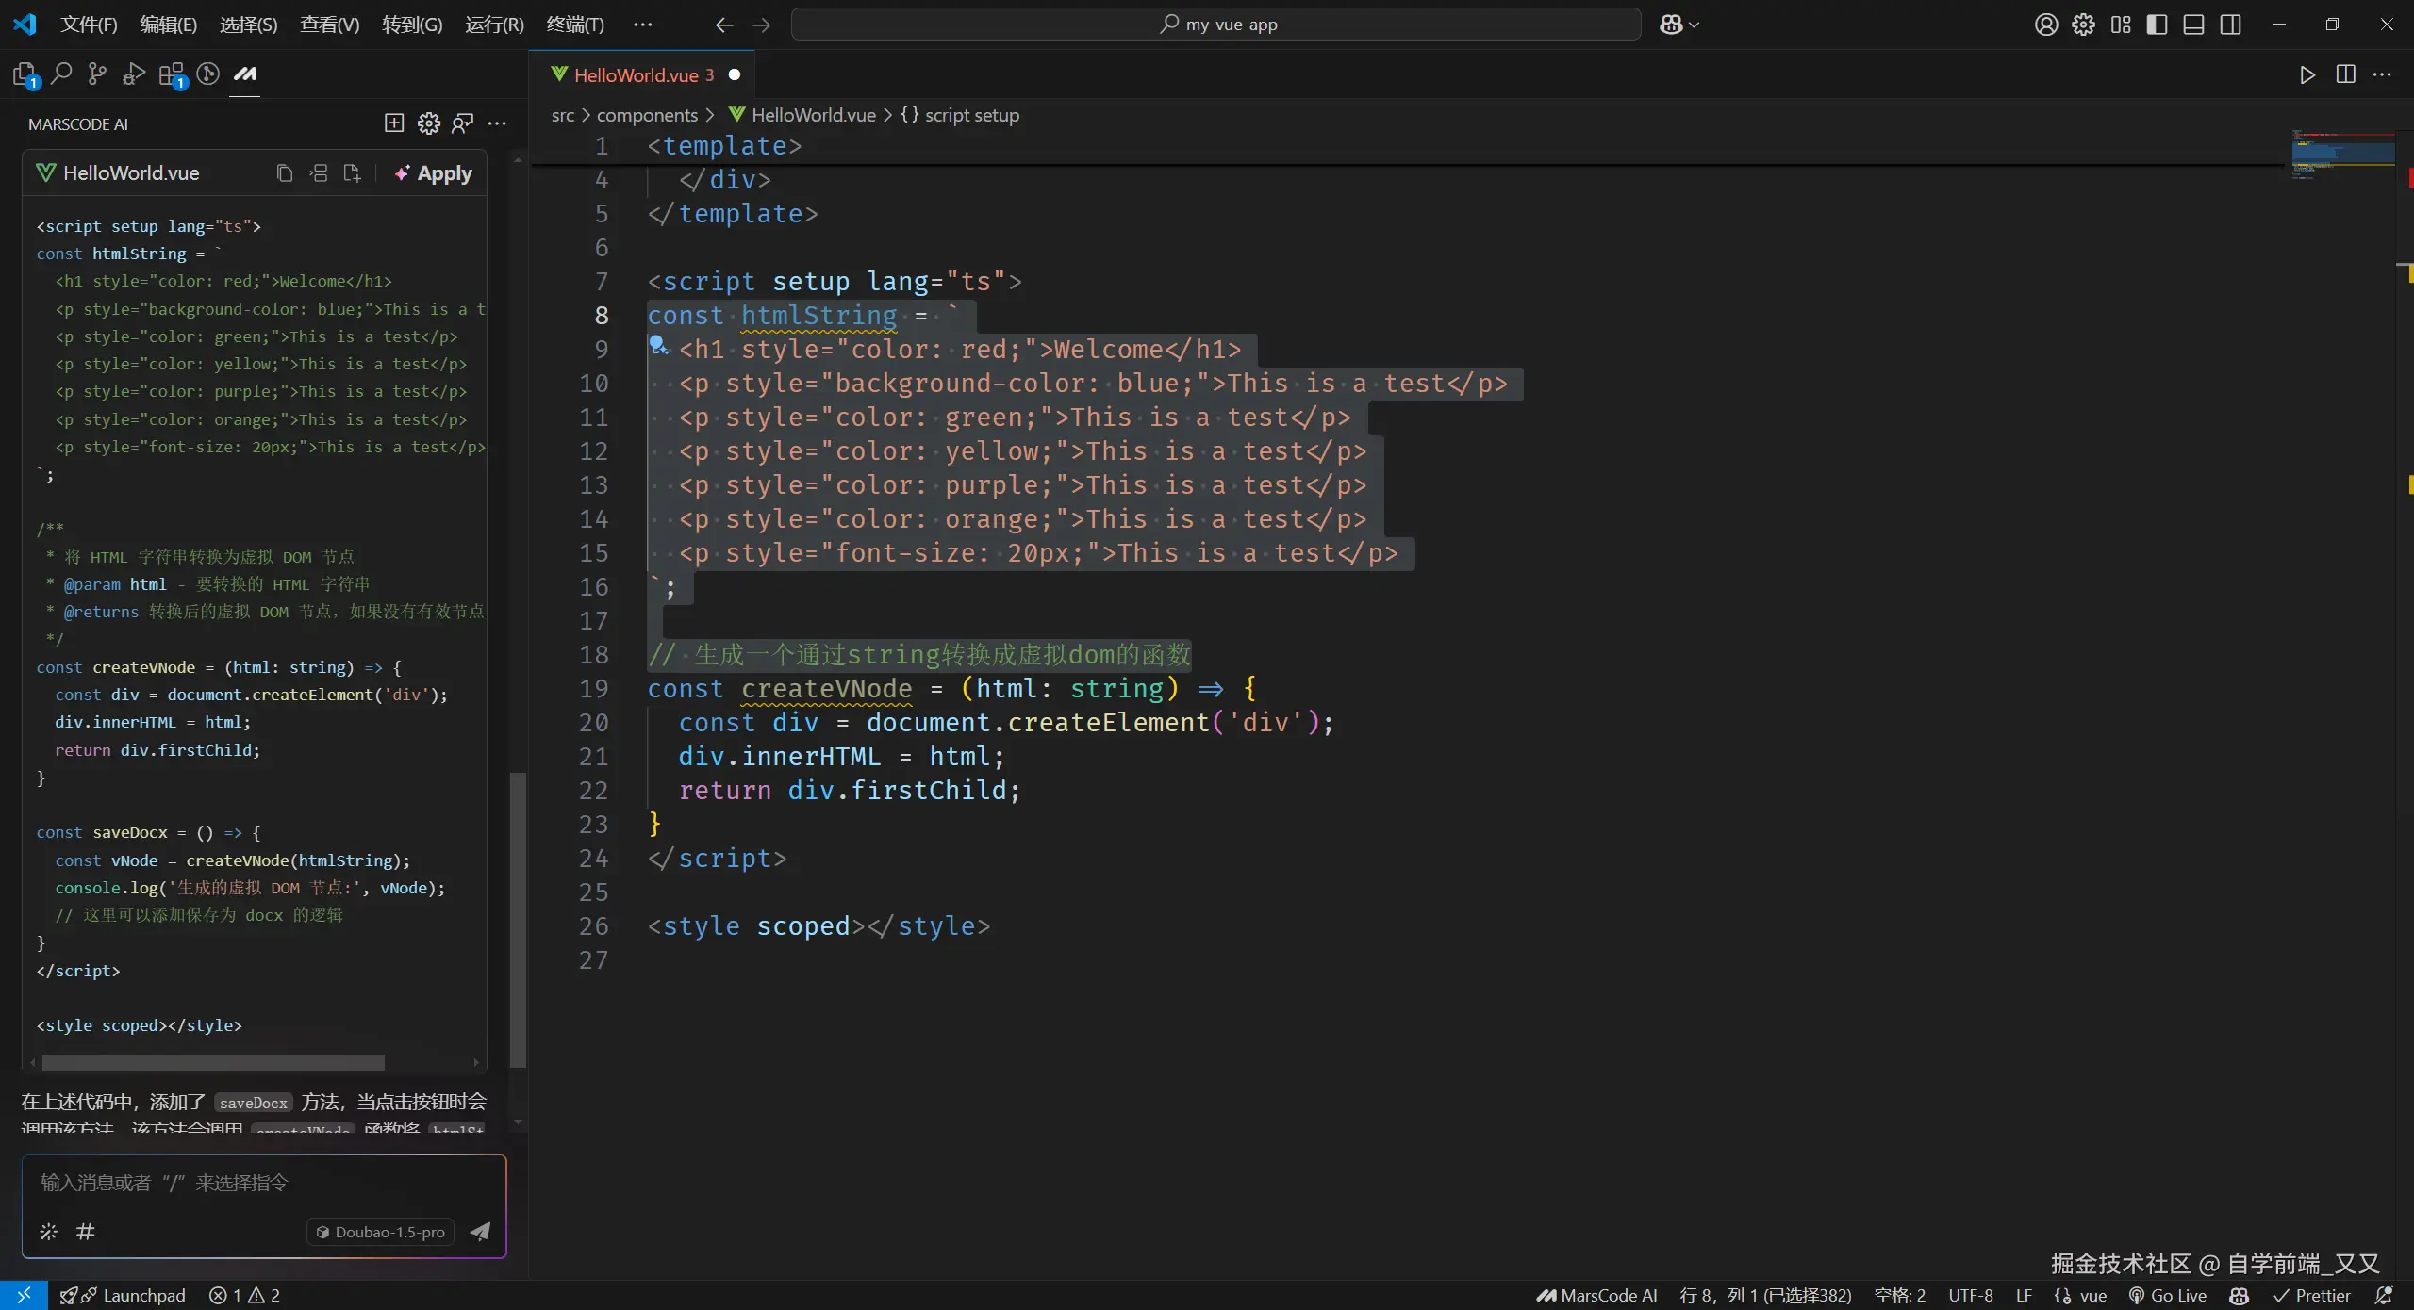2414x1310 pixels.
Task: Click Go Live in status bar
Action: [x=2168, y=1295]
